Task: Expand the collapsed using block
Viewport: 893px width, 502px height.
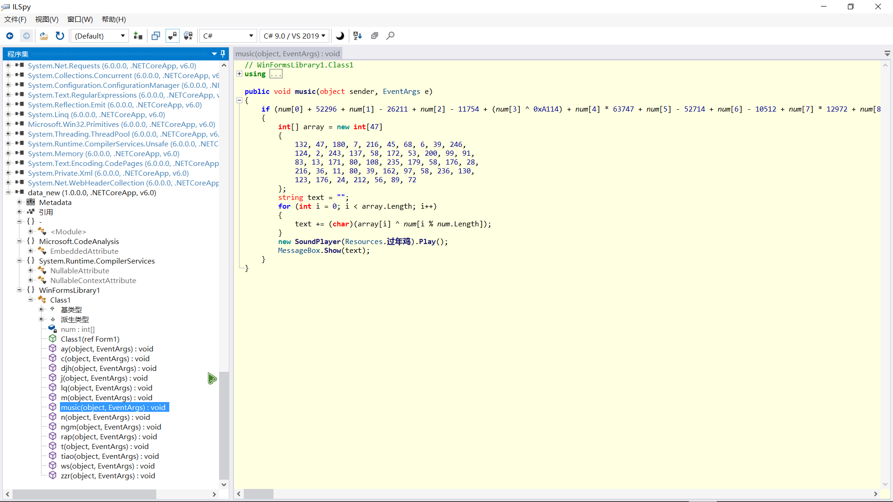Action: [x=239, y=74]
